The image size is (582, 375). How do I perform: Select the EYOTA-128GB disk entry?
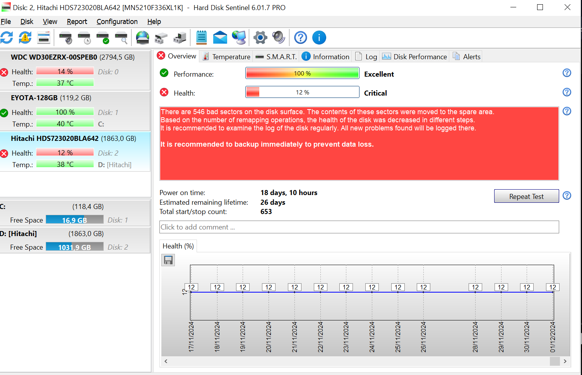tap(75, 111)
